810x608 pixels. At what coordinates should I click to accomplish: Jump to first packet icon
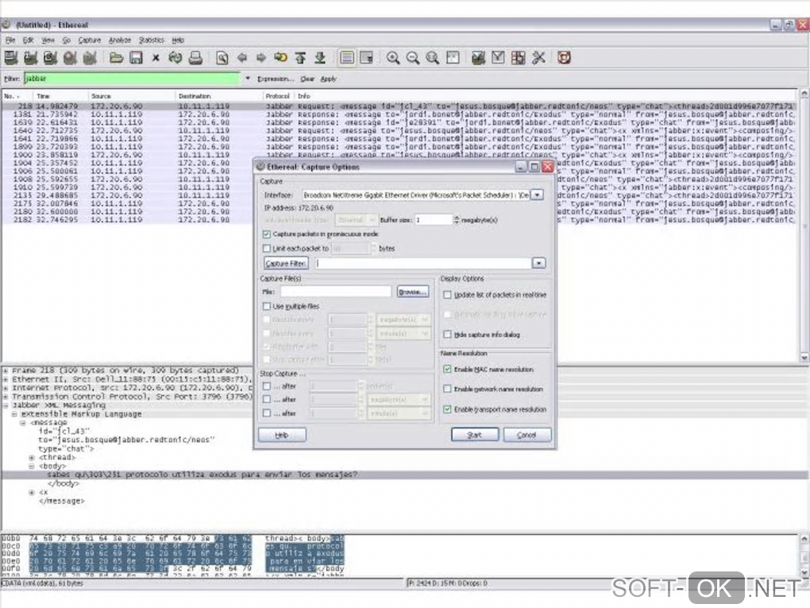(301, 58)
